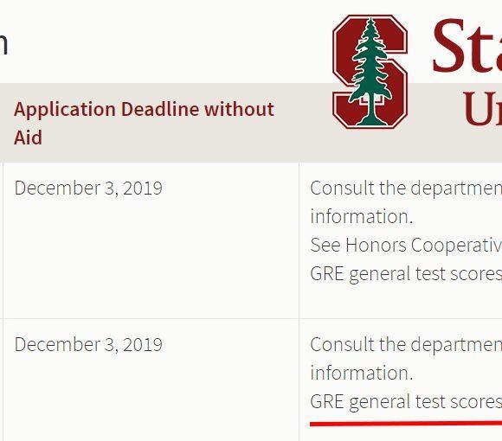Click the green tree in Stanford logo
Viewport: 502px width, 441px height.
(370, 72)
